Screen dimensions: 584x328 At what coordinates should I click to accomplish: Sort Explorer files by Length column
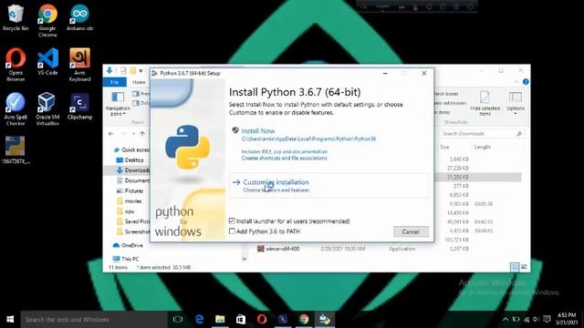[483, 148]
